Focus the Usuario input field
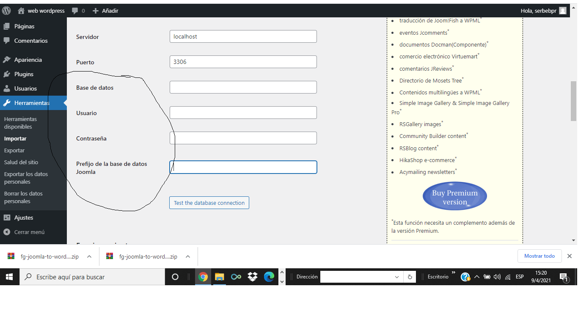Screen dimensions: 578x325 [243, 113]
